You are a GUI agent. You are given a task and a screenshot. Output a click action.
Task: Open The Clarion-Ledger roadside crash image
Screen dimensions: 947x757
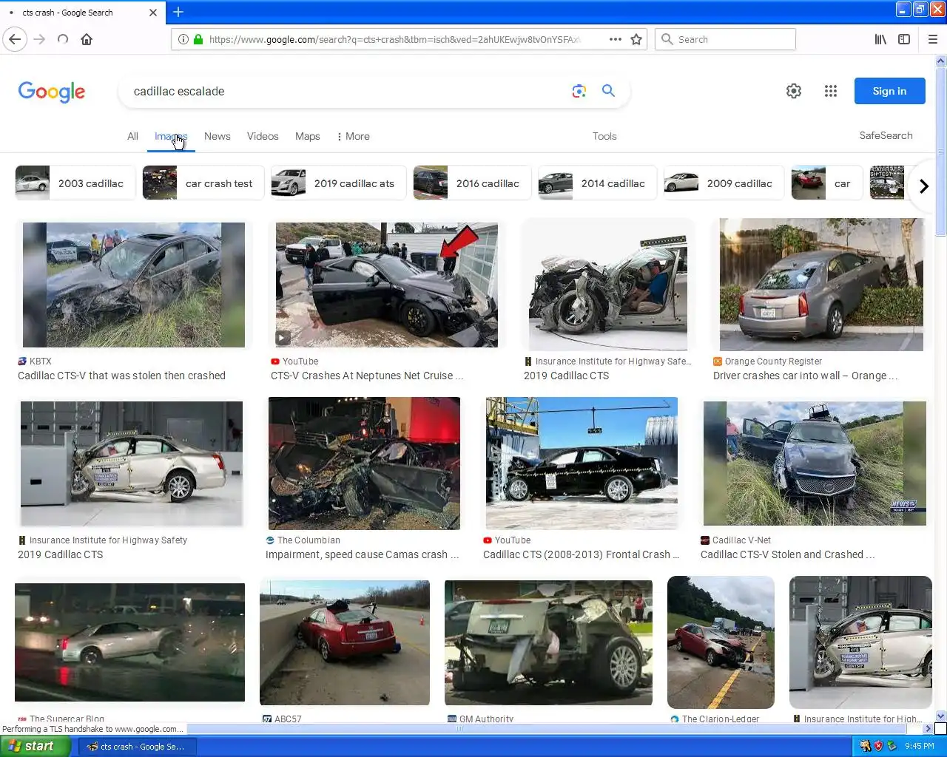click(721, 642)
